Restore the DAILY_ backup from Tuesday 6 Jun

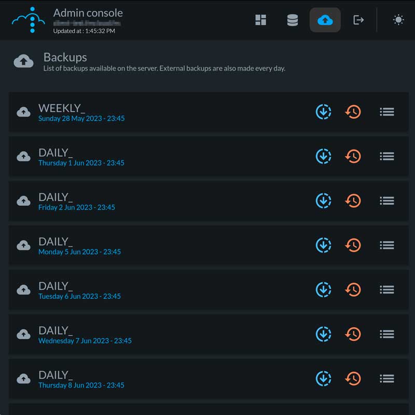tap(353, 290)
